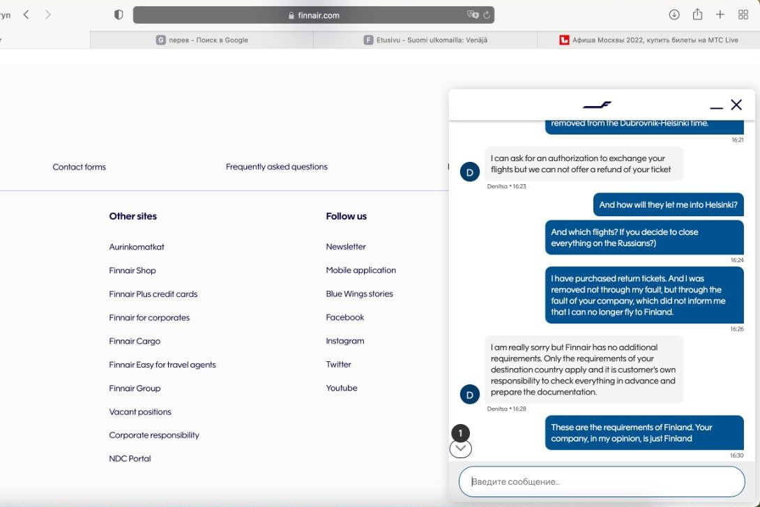760x507 pixels.
Task: Click the message 'These are the requirements of Finland'
Action: click(644, 433)
